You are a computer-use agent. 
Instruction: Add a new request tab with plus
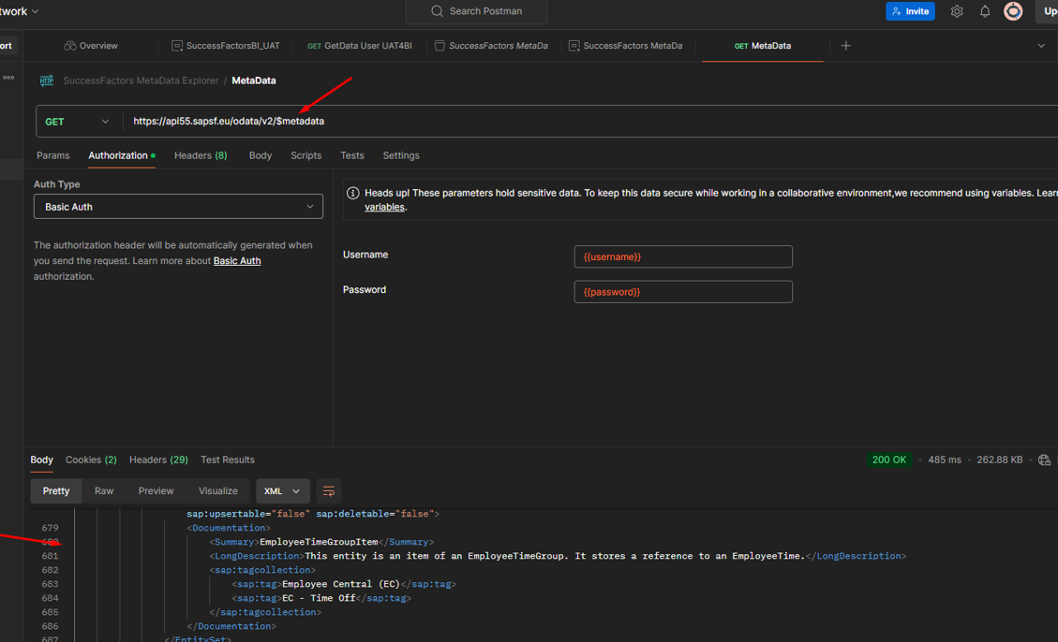[845, 46]
